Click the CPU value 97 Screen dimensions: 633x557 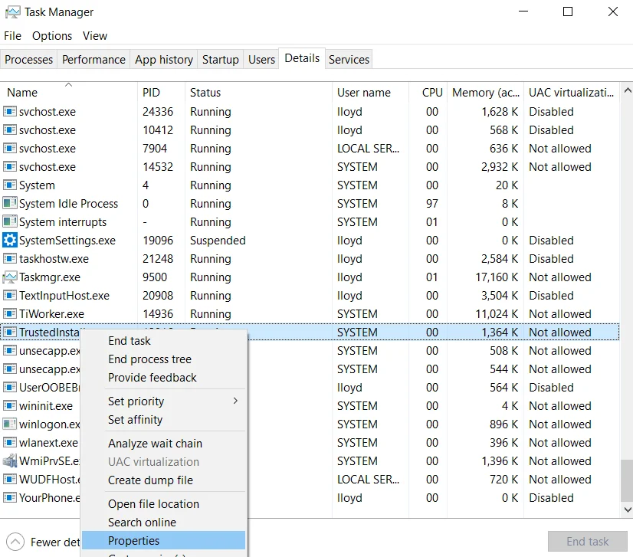pos(432,204)
